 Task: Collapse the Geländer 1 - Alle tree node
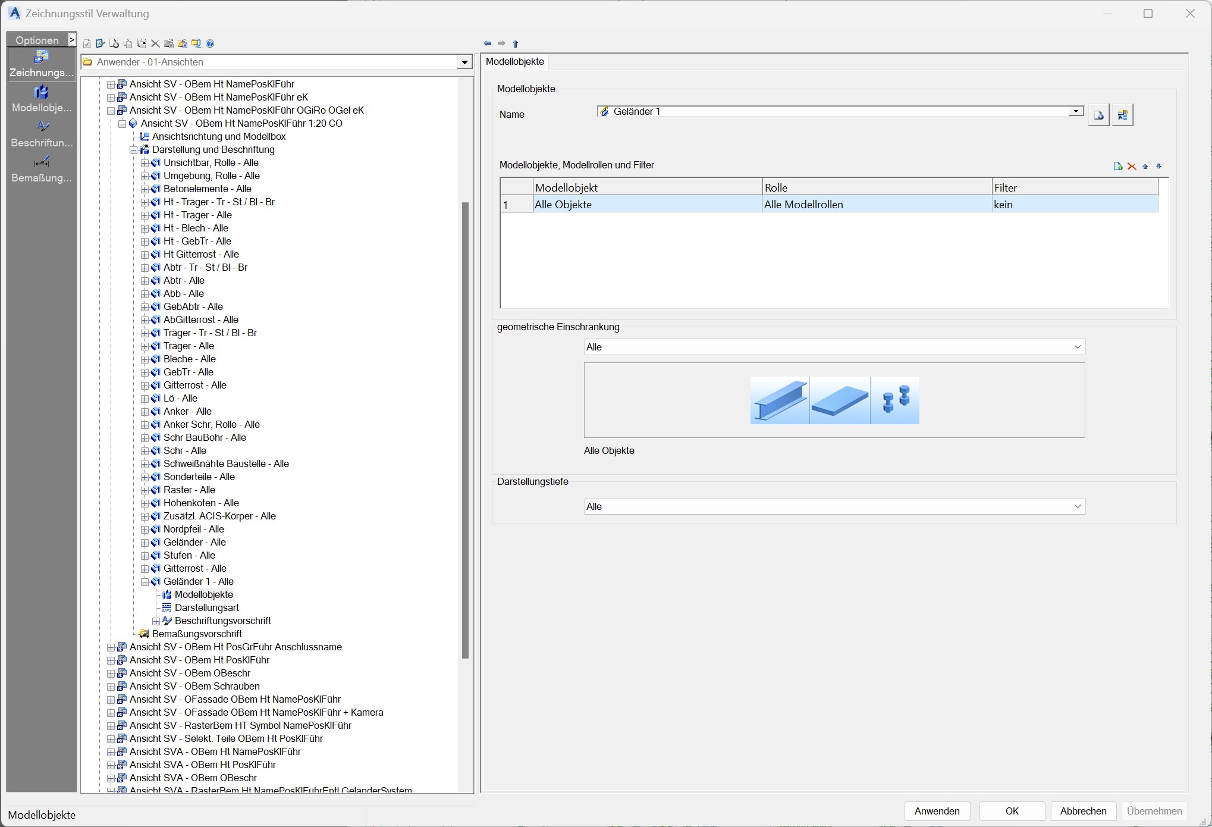tap(145, 582)
